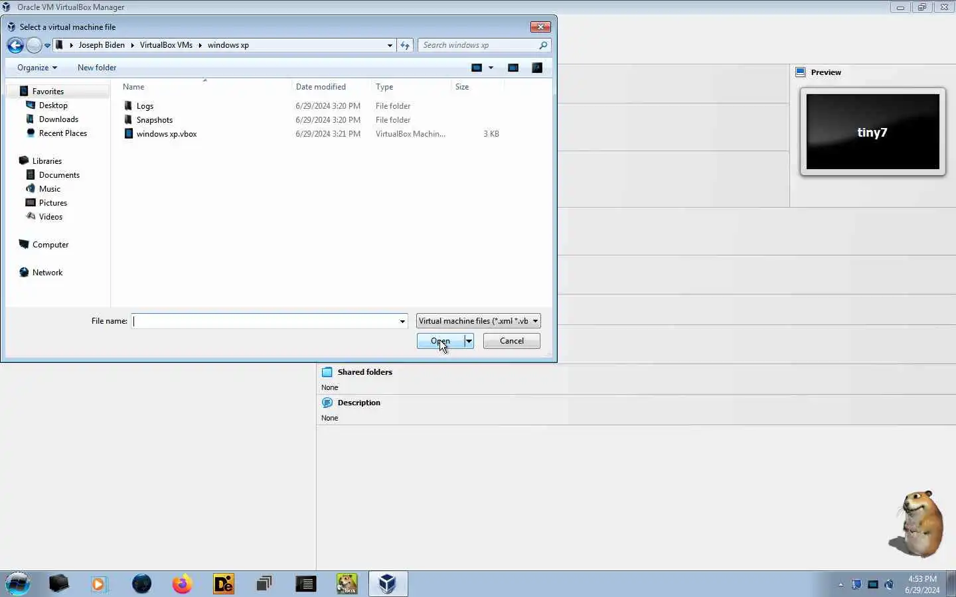Open the Description heading in VirtualBox Manager
The image size is (956, 597).
358,403
